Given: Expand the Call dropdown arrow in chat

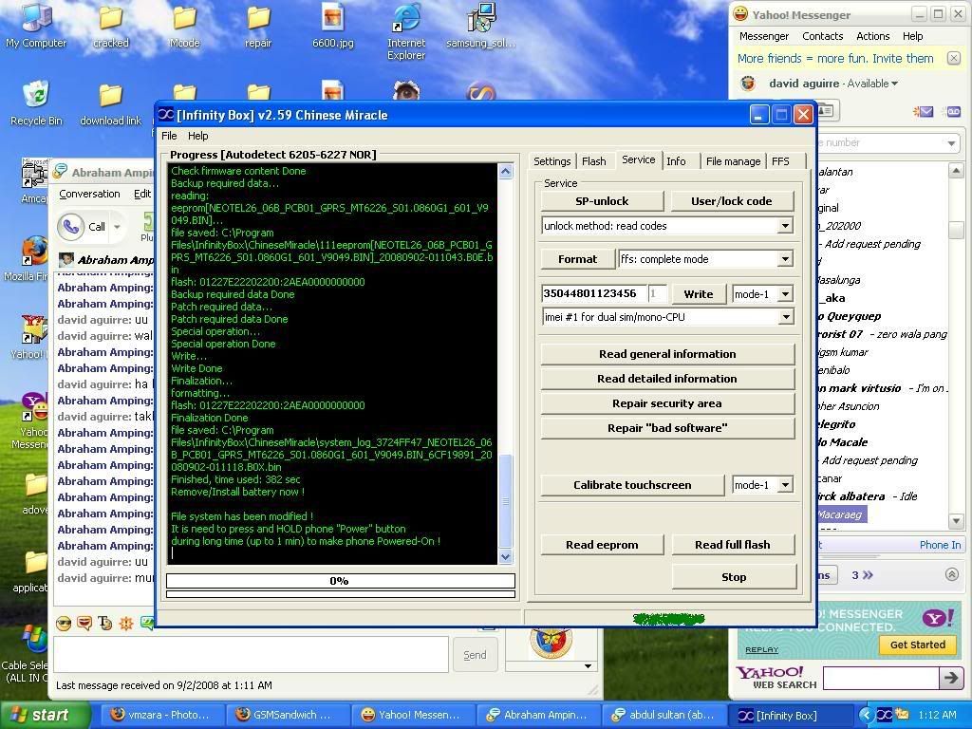Looking at the screenshot, I should click(x=117, y=227).
